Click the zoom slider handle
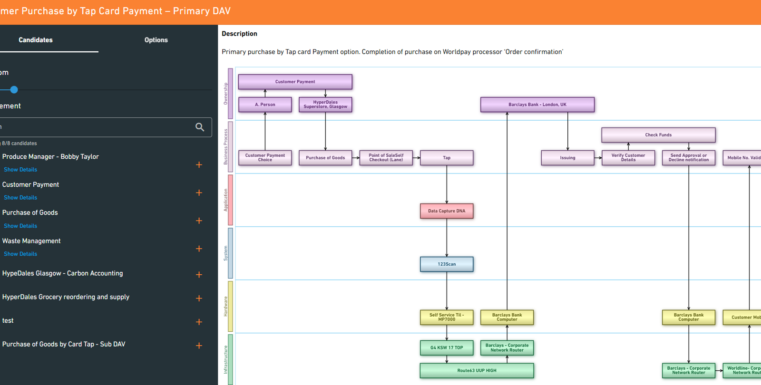This screenshot has width=761, height=385. (14, 89)
